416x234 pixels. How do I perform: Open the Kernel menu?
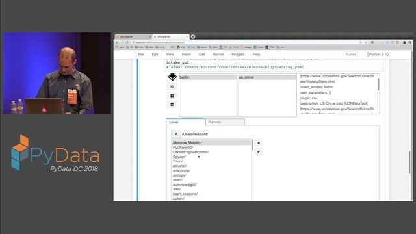pos(218,55)
